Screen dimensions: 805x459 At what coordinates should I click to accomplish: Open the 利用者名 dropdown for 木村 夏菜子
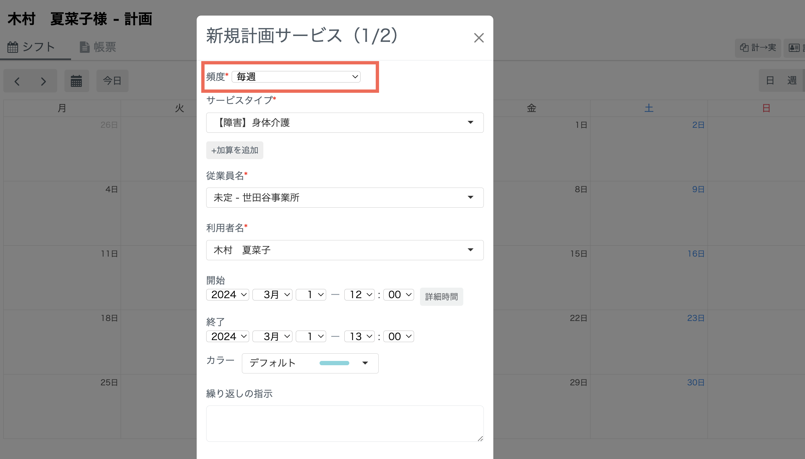point(345,250)
